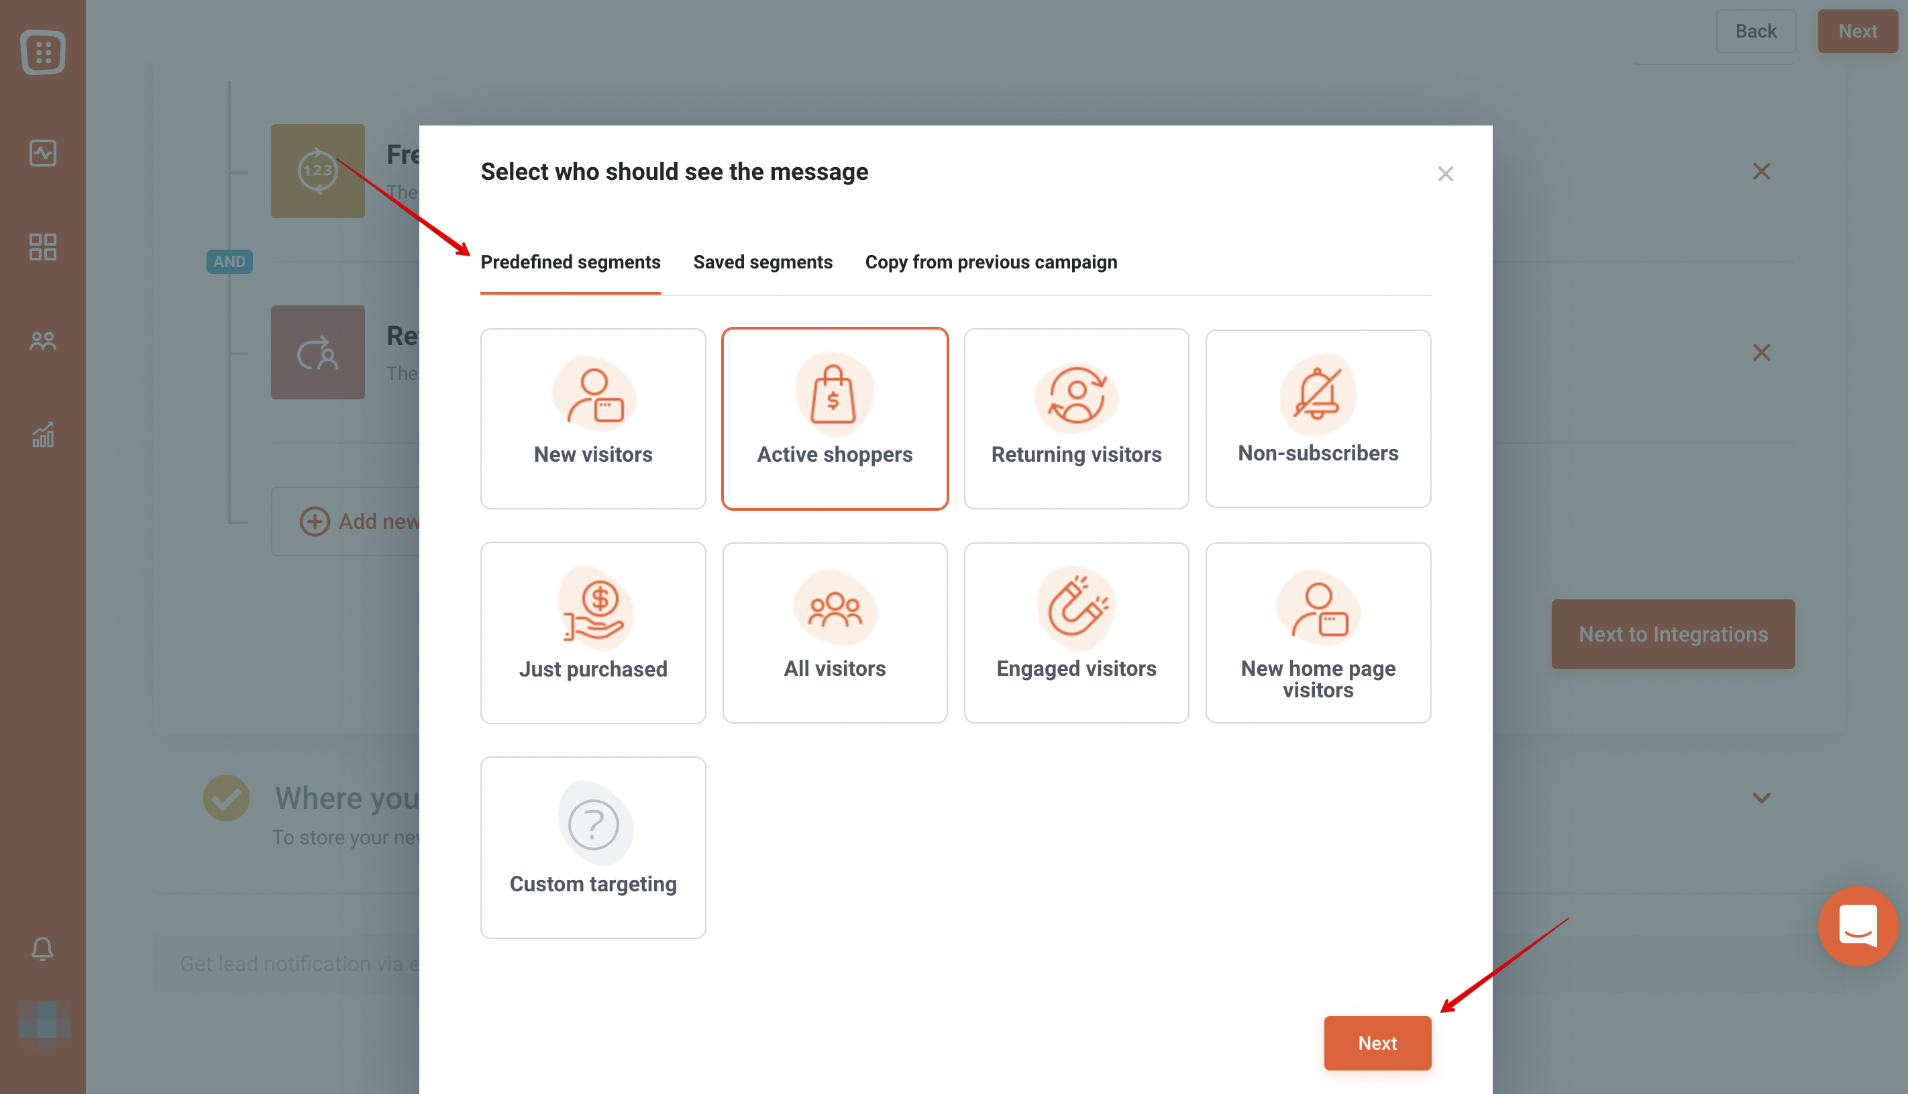This screenshot has height=1094, width=1908.
Task: Close the segment selection dialog
Action: pyautogui.click(x=1446, y=175)
